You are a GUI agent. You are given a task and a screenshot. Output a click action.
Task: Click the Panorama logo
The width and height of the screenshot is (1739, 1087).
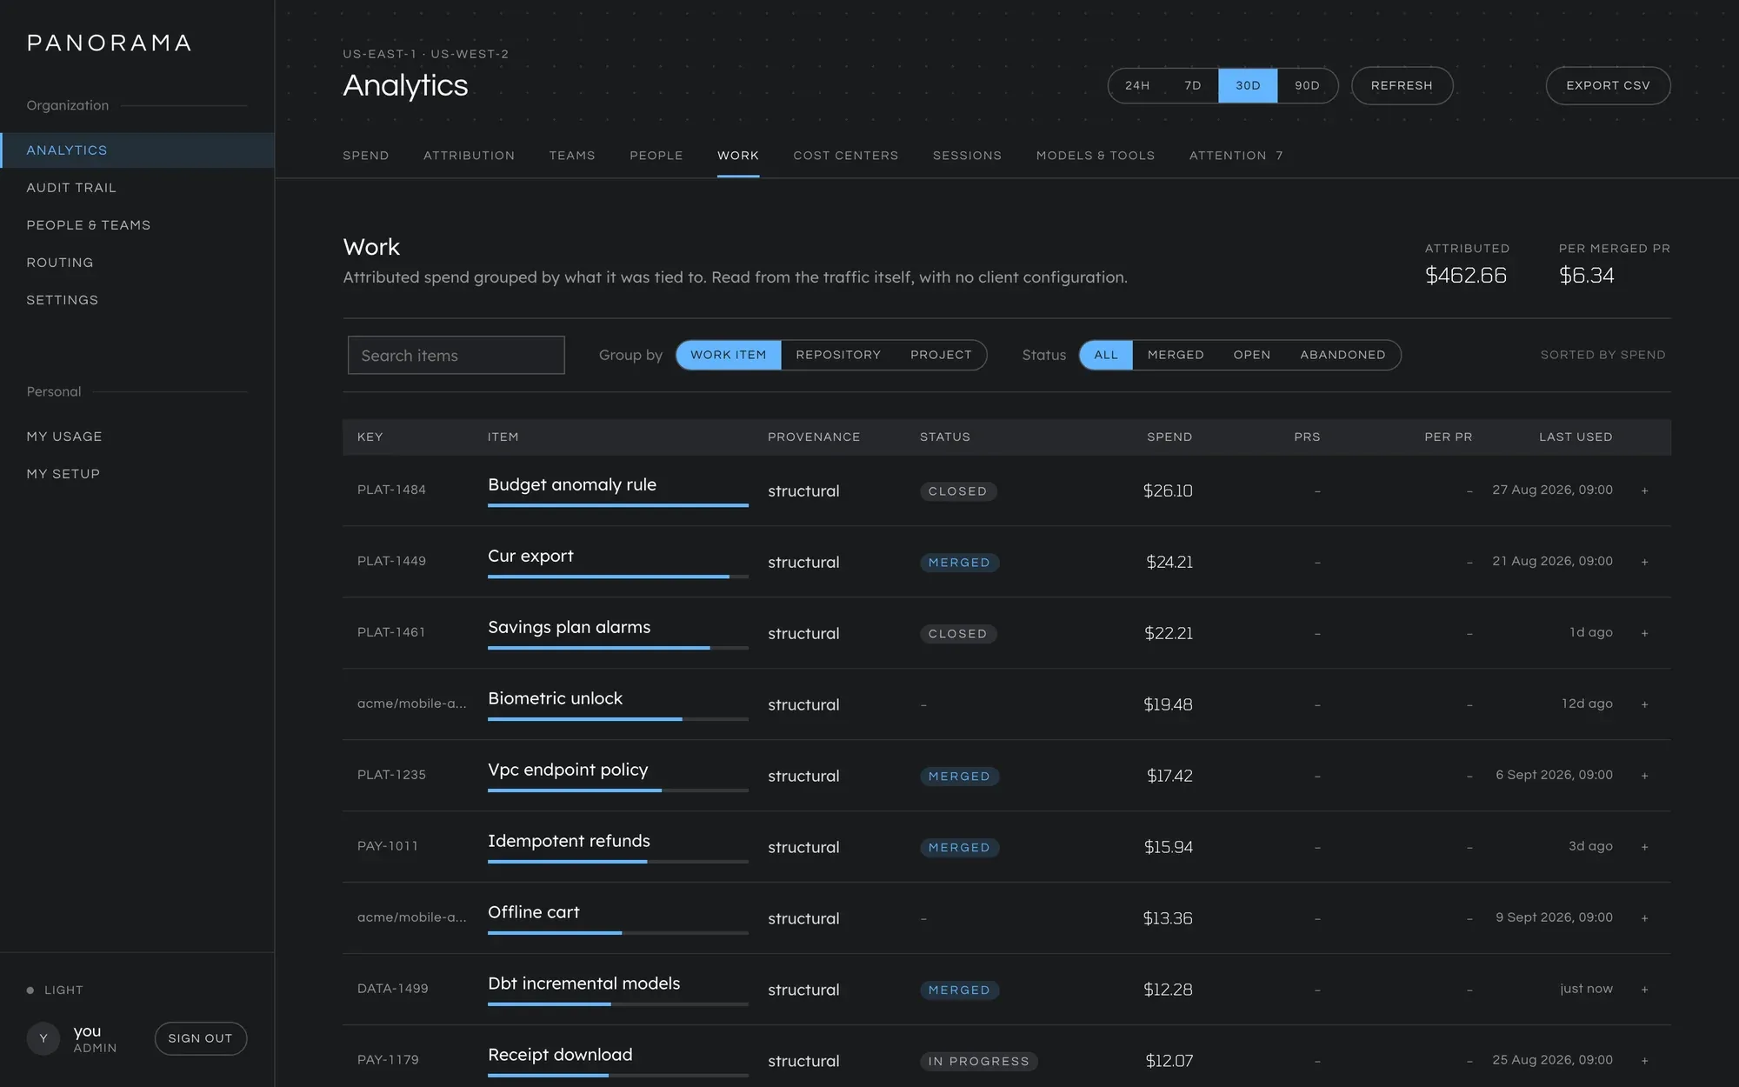109,43
